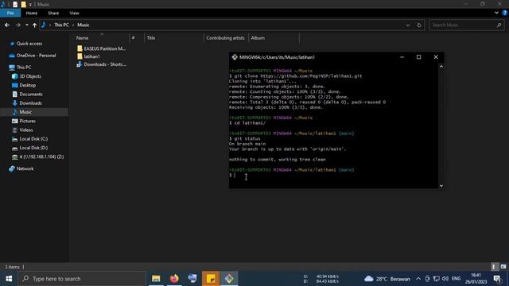
Task: Select the latihan1 folder
Action: pos(88,56)
